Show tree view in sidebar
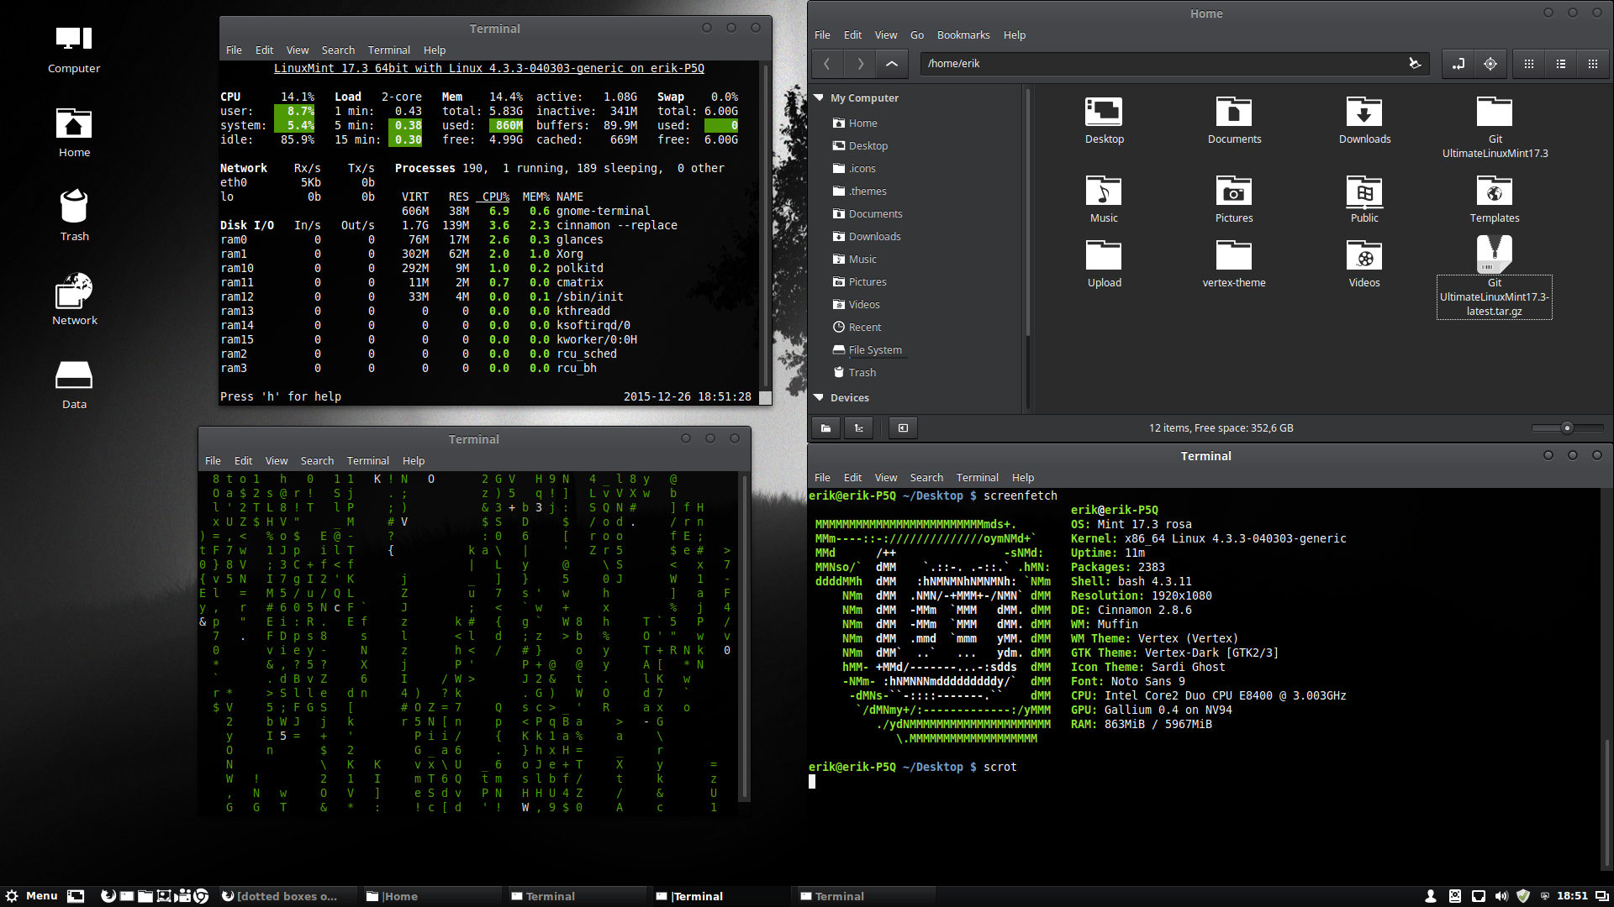 point(858,428)
